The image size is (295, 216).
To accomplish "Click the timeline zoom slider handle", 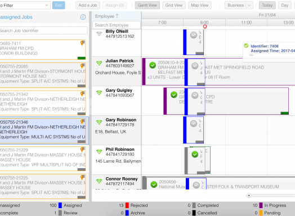I will click(249, 196).
